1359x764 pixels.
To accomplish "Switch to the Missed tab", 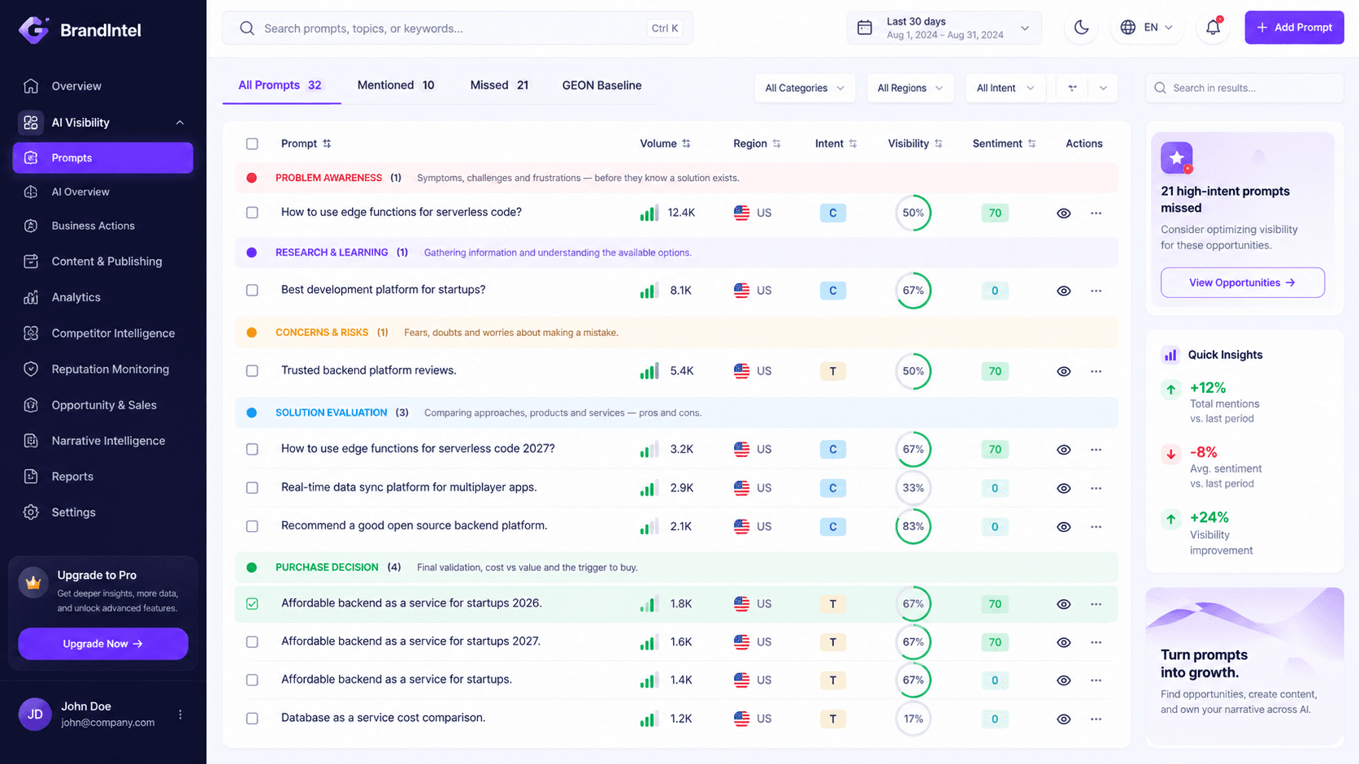I will (x=499, y=85).
